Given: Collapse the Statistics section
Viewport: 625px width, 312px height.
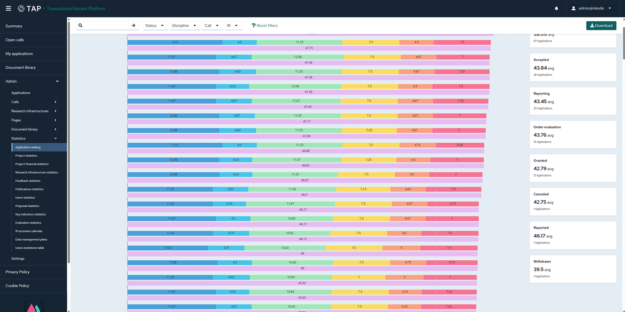Looking at the screenshot, I should click(55, 138).
